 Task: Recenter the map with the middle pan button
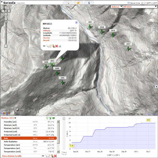point(6,11)
